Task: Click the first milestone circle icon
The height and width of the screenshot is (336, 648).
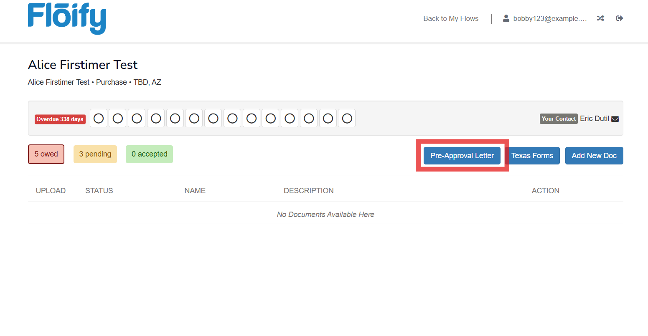Action: 99,119
